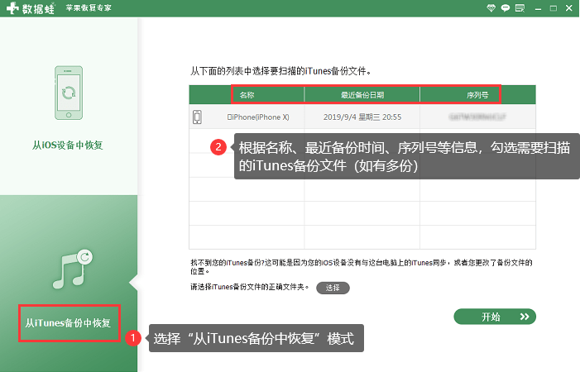This screenshot has width=580, height=372.
Task: Select the iPhone(iPhone X) backup entry
Action: coord(256,117)
